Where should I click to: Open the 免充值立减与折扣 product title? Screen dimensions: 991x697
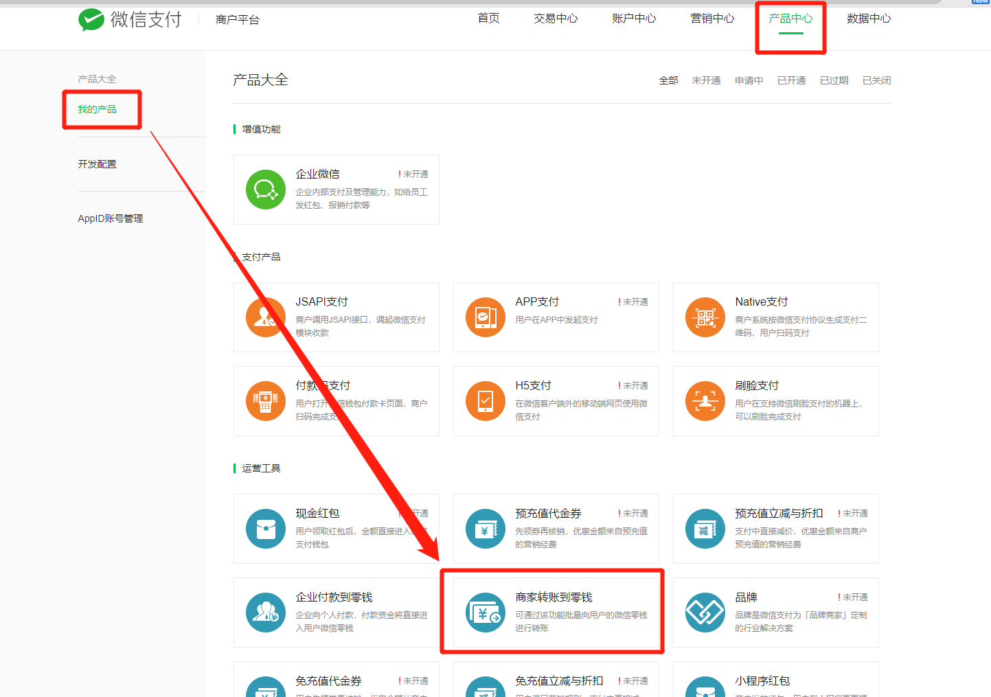point(560,681)
